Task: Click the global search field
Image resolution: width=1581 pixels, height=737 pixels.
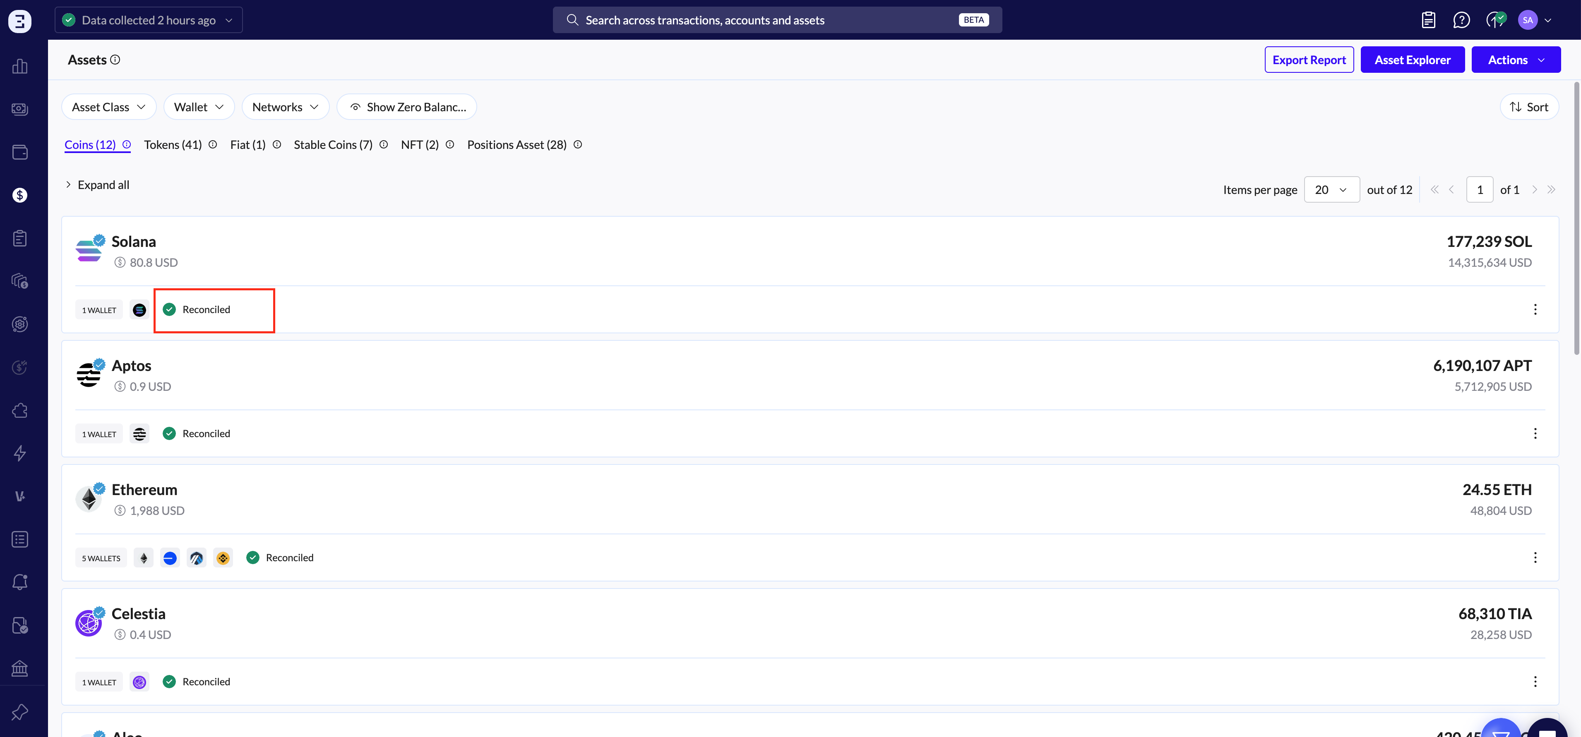Action: [x=777, y=19]
